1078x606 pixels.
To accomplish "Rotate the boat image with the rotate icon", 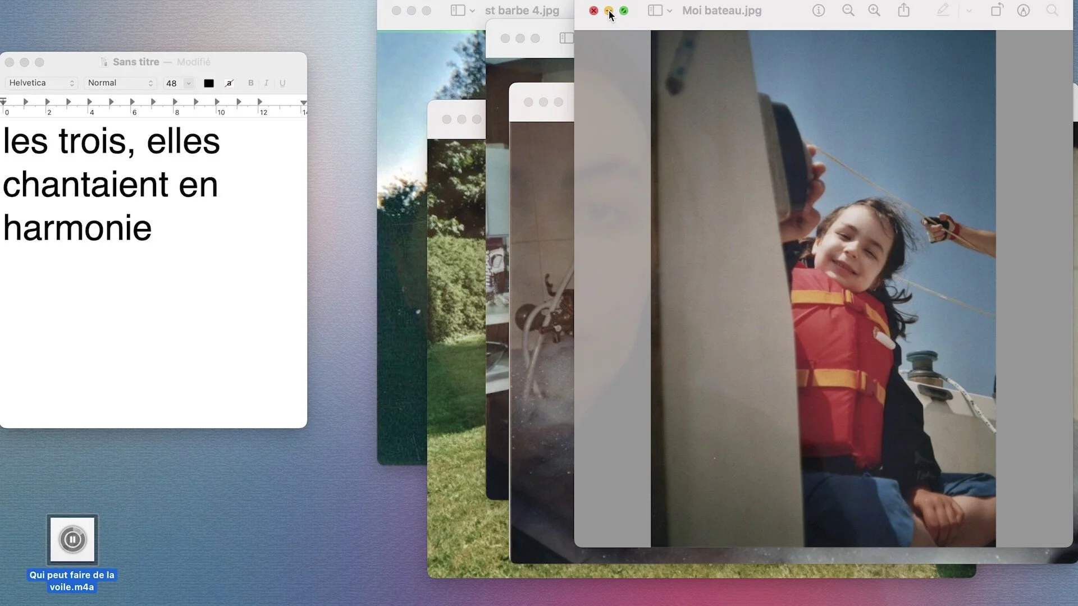I will tap(997, 11).
